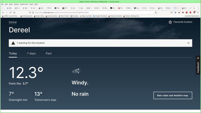Open the eBay Australia bookmark
Image resolution: width=201 pixels, height=113 pixels.
tap(86, 16)
